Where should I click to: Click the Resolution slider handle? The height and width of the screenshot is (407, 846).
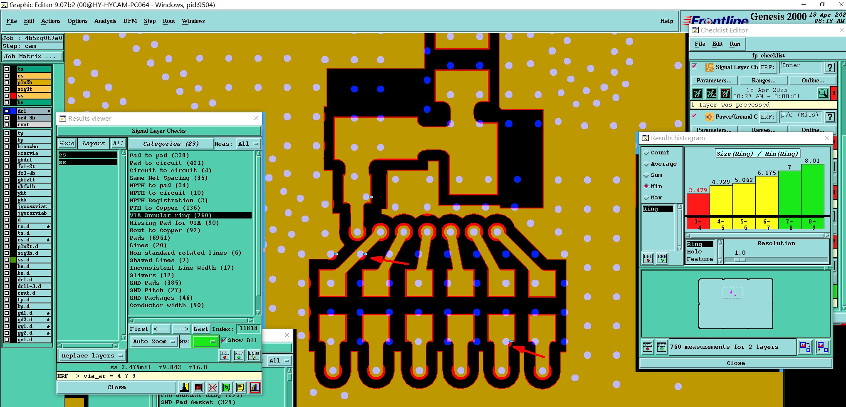740,260
